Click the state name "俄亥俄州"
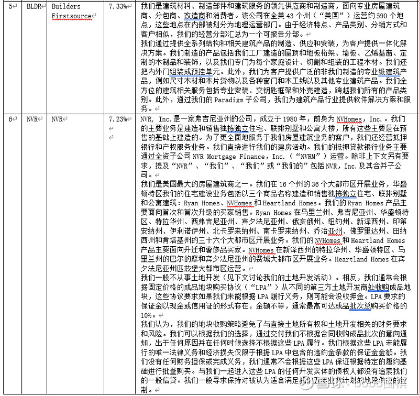This screenshot has height=396, width=419. (306, 222)
